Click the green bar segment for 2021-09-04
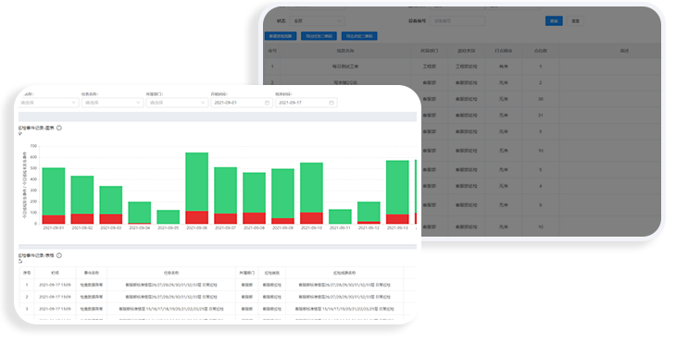 click(x=140, y=212)
